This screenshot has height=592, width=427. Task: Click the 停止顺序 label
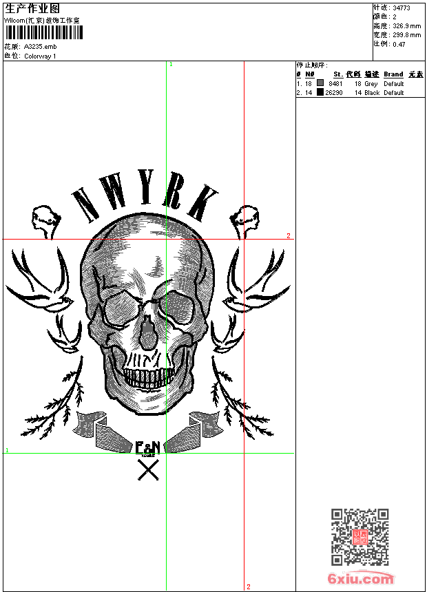pyautogui.click(x=312, y=65)
